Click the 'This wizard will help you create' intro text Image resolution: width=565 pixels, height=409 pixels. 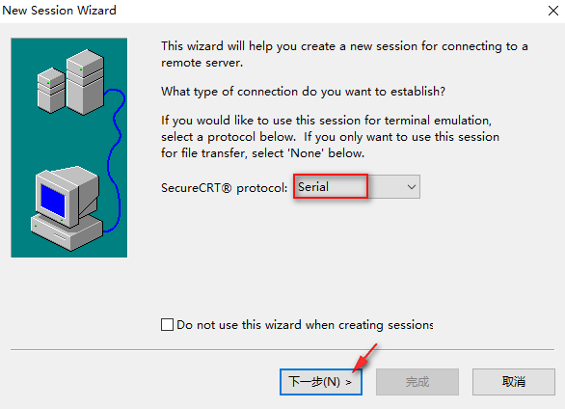click(344, 54)
